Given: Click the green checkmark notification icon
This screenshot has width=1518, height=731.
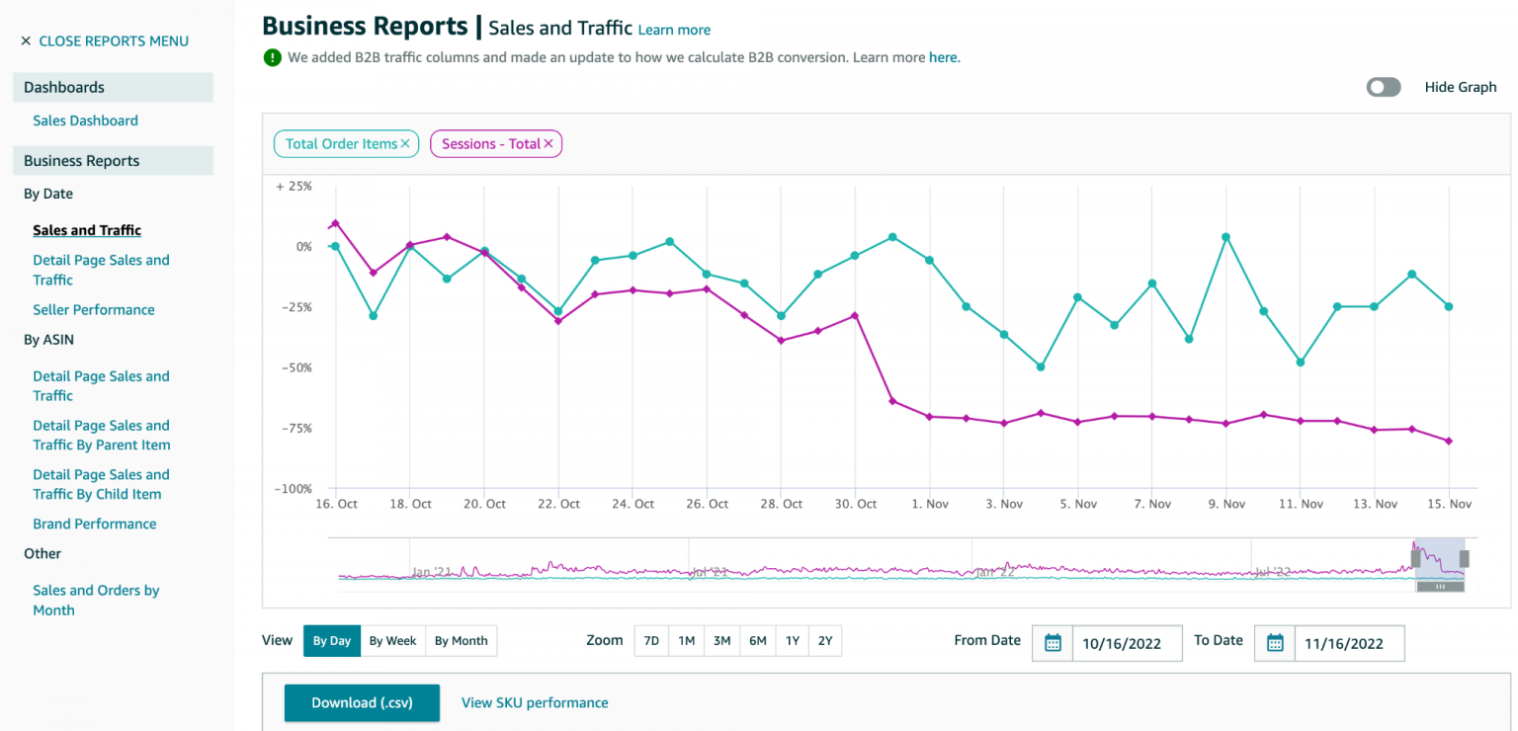Looking at the screenshot, I should pos(273,57).
